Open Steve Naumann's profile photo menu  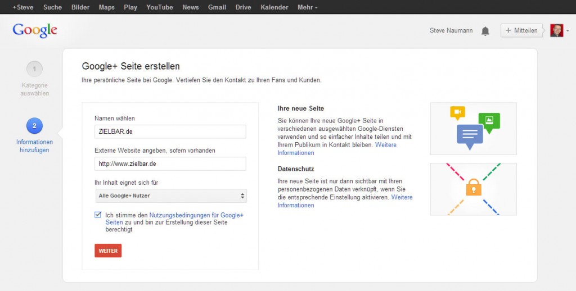(556, 30)
